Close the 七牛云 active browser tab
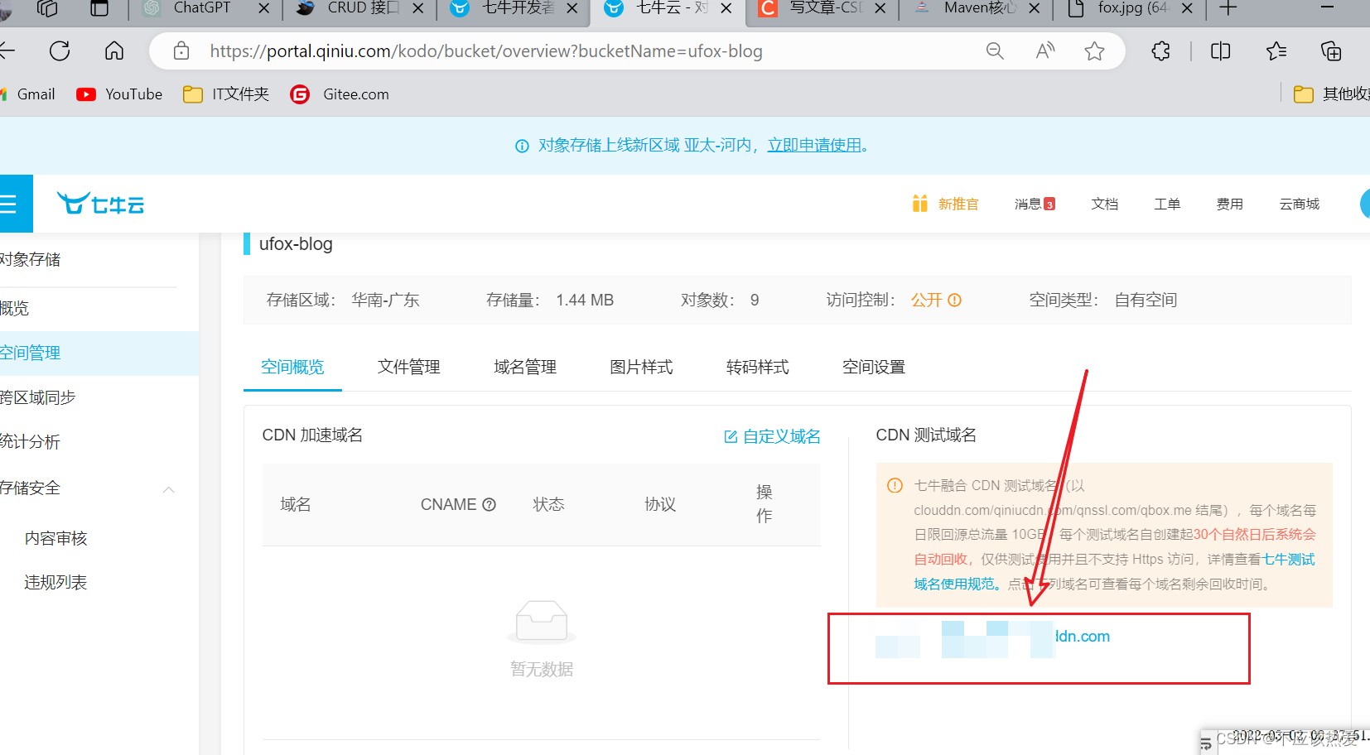The height and width of the screenshot is (755, 1370). click(726, 8)
